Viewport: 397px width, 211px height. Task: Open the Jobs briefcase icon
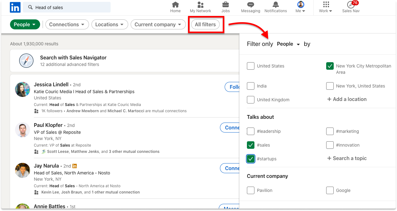pos(225,5)
